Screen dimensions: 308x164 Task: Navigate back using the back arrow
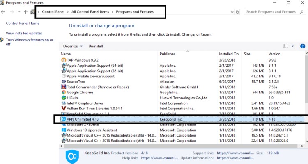point(4,12)
